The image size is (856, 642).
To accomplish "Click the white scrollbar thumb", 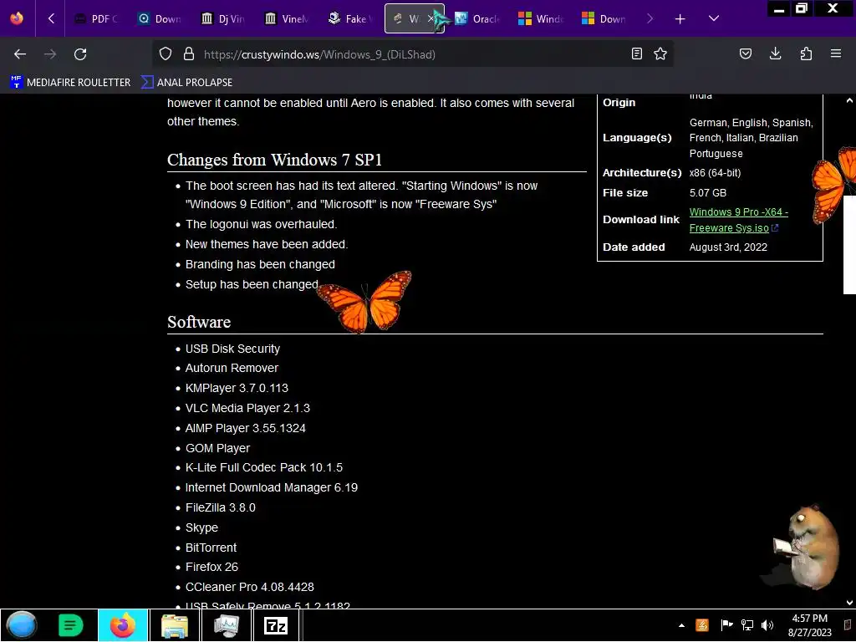I will (x=849, y=245).
